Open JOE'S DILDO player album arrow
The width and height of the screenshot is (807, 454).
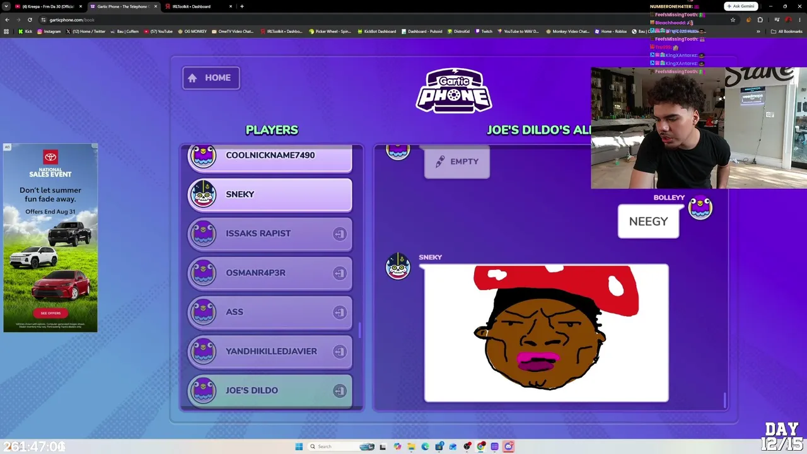340,391
